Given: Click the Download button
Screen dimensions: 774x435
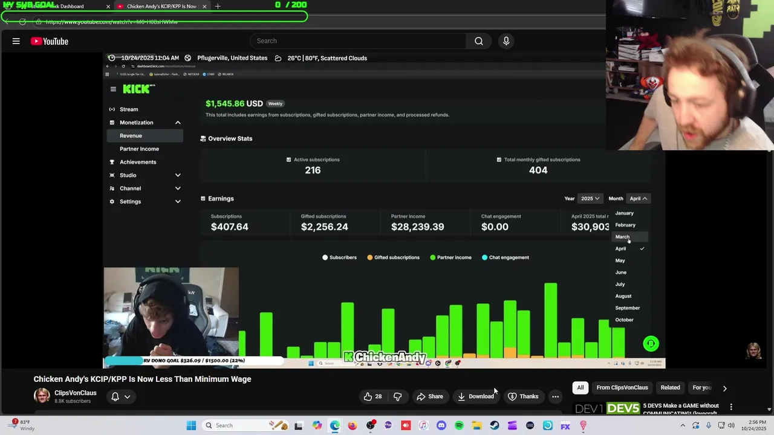Looking at the screenshot, I should pyautogui.click(x=476, y=396).
